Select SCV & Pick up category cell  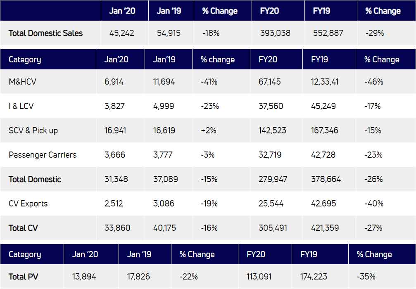(33, 130)
